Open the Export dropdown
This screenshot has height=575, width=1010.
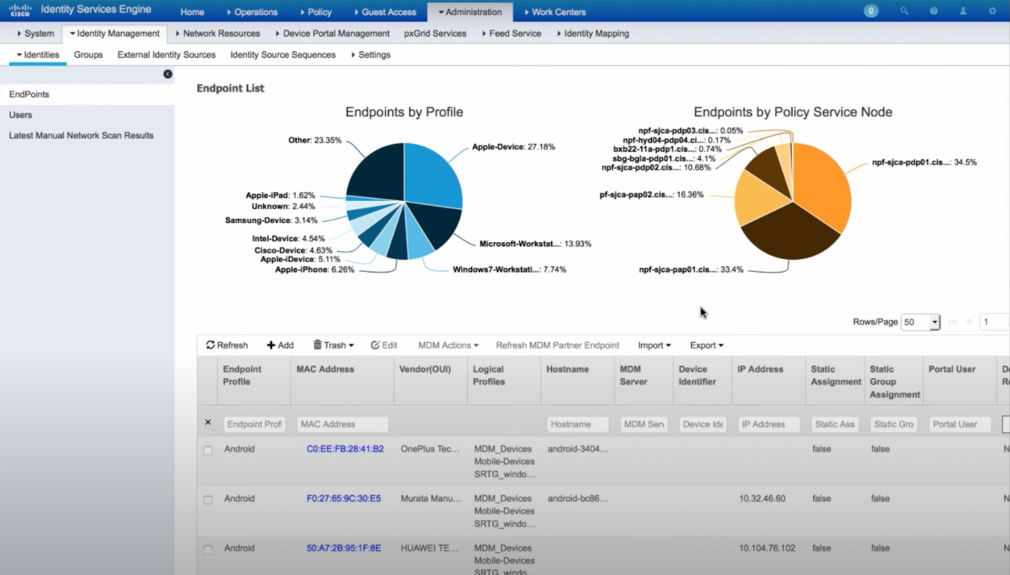(x=706, y=345)
